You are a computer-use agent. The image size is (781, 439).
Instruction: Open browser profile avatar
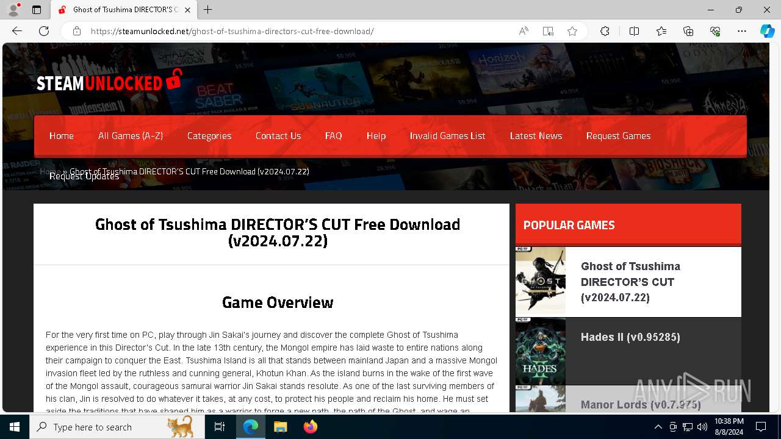(13, 10)
